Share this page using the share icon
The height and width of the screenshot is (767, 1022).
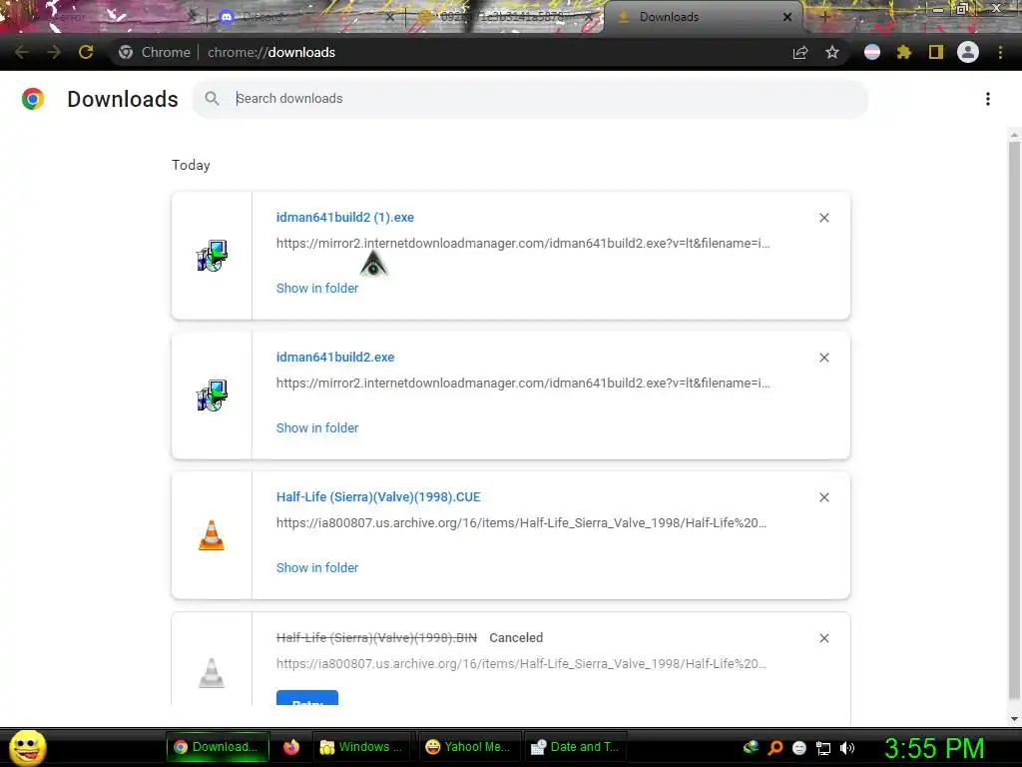[x=800, y=52]
